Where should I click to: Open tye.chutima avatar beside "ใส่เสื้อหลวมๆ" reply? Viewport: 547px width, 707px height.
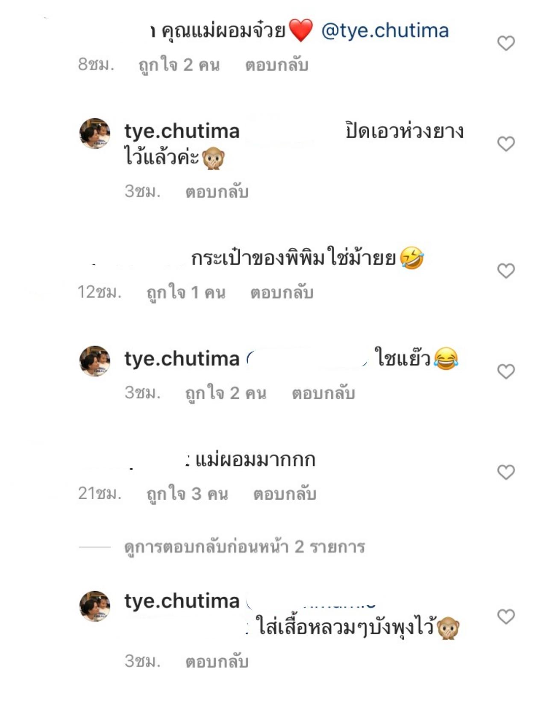[x=95, y=606]
